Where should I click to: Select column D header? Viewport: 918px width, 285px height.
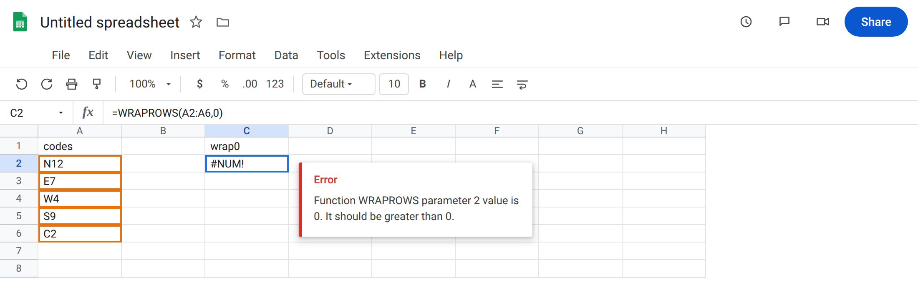(x=330, y=131)
